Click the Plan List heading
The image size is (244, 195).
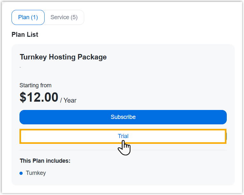click(25, 35)
